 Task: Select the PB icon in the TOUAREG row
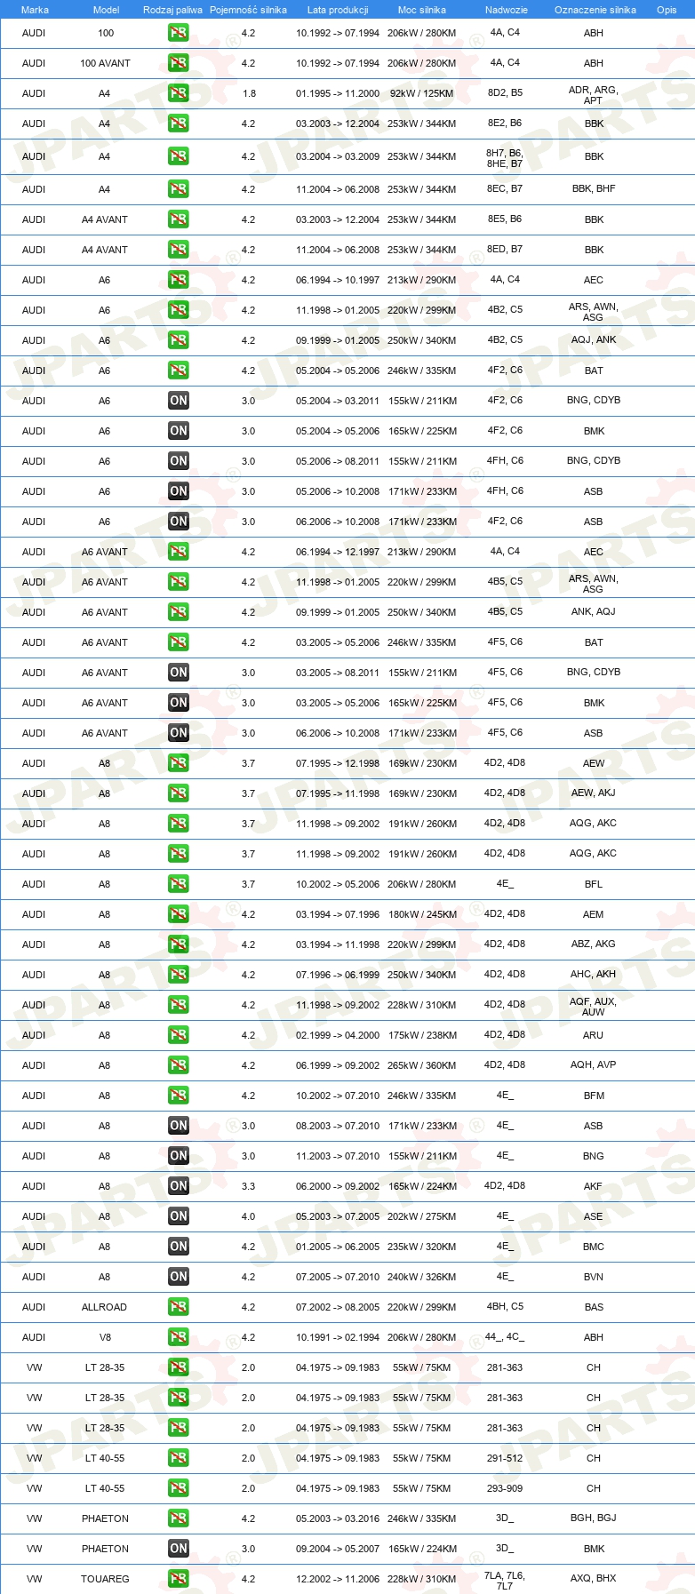click(x=179, y=1579)
